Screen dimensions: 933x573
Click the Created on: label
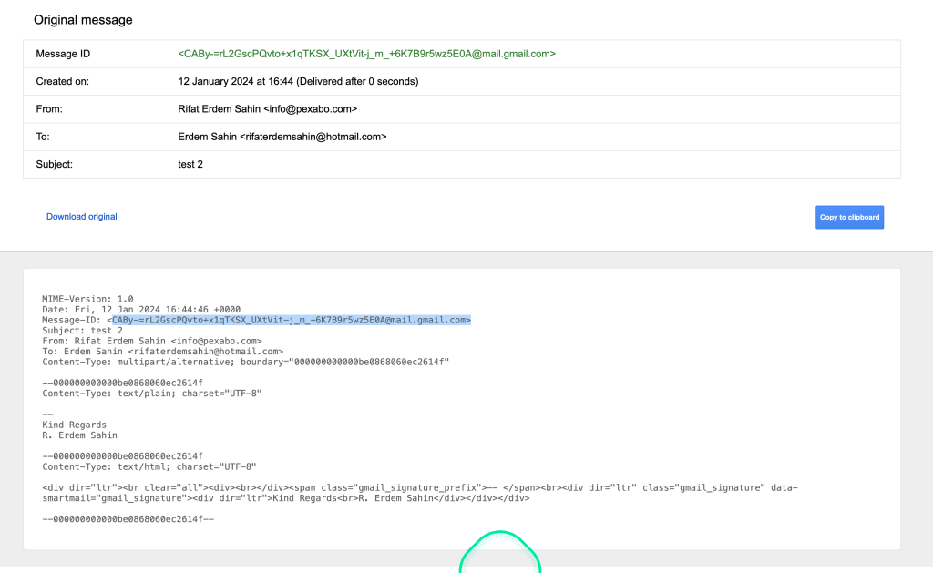(x=63, y=81)
